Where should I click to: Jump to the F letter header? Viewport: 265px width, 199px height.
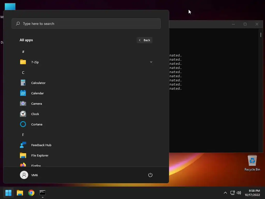23,135
